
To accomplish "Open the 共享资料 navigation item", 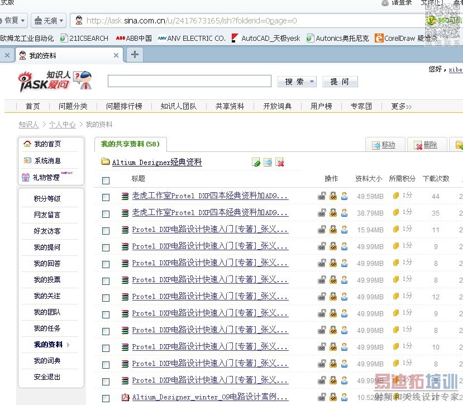I will 230,106.
